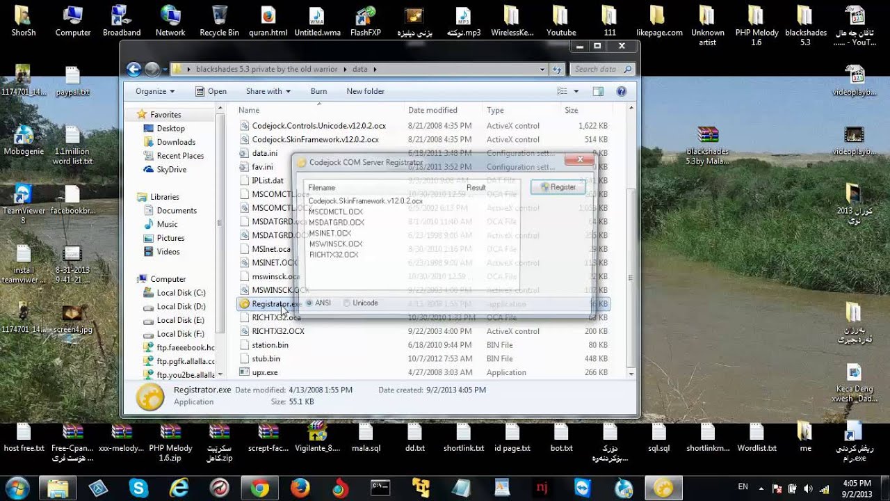
Task: Switch to the Command Prompt taskbar icon
Action: (x=380, y=488)
